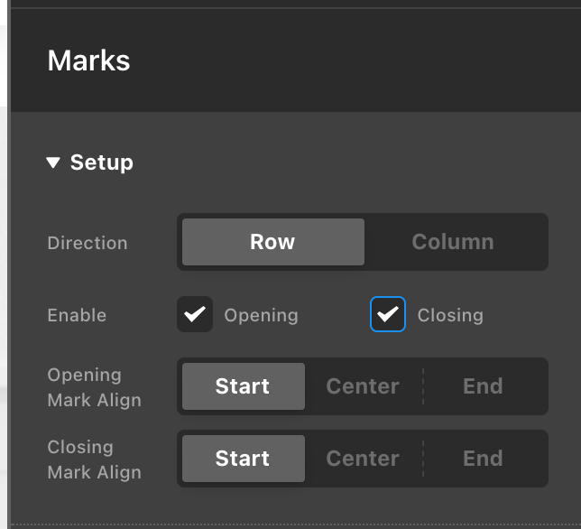Click the Direction property label
This screenshot has width=581, height=529.
(x=88, y=243)
